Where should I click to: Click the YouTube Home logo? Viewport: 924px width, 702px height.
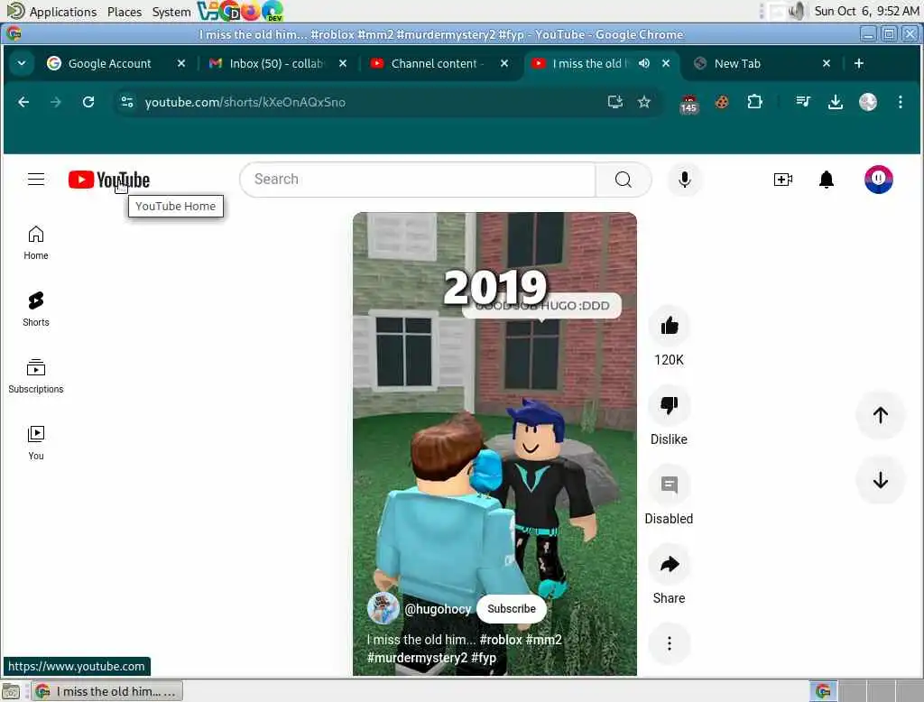pyautogui.click(x=109, y=180)
